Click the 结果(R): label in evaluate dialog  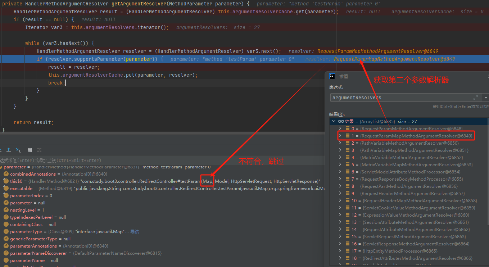click(337, 114)
